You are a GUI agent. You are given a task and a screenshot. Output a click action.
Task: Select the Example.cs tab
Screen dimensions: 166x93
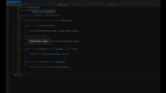pyautogui.click(x=11, y=2)
